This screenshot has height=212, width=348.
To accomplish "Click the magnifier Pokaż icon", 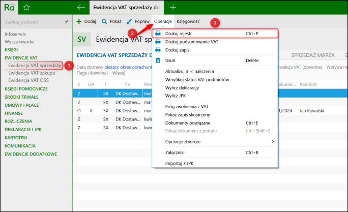I will pyautogui.click(x=104, y=21).
